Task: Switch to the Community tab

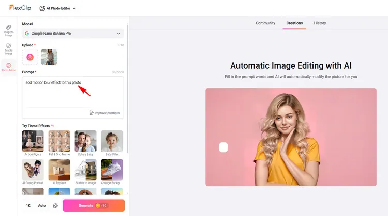Action: pos(265,23)
